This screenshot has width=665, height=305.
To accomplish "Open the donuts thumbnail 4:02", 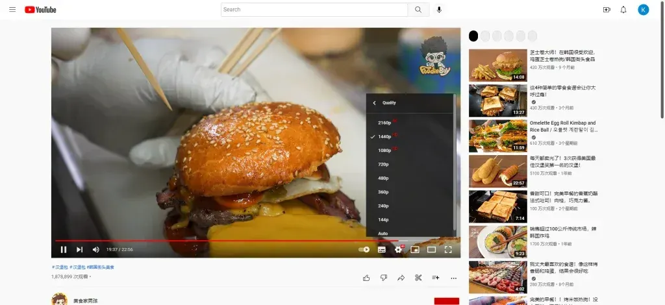I will [x=498, y=277].
